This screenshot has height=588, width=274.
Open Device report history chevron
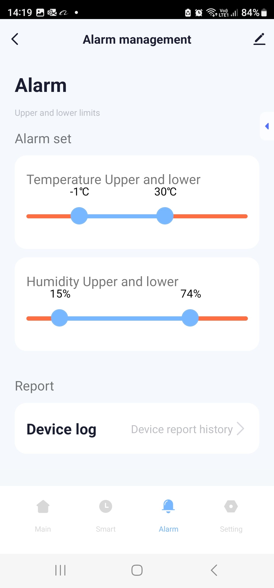tap(240, 429)
